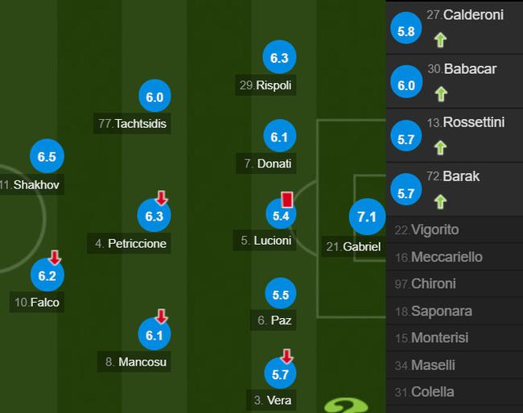Click the green arrow under Babacar

click(x=441, y=93)
